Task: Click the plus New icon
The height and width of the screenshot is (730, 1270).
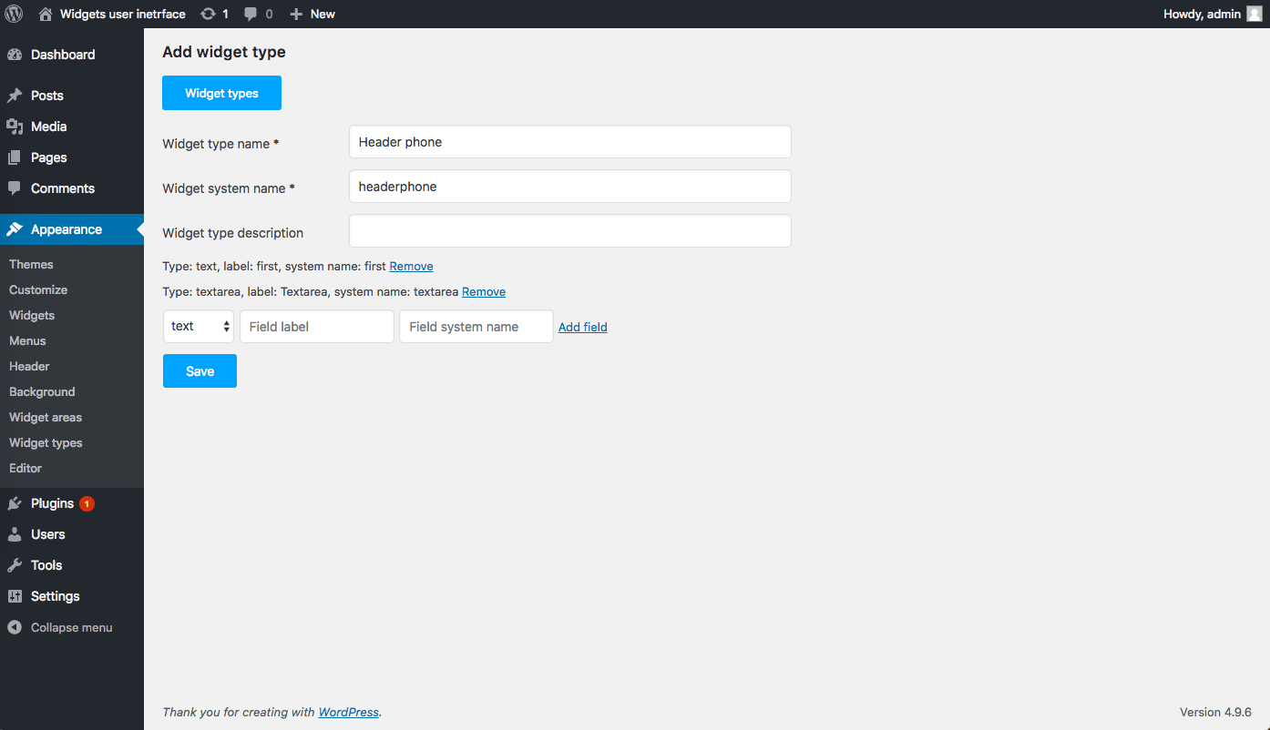Action: (x=296, y=14)
